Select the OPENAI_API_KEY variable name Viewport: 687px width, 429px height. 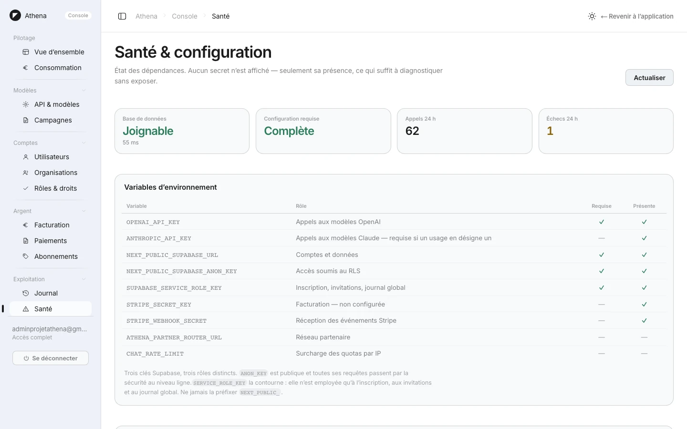[x=153, y=222]
